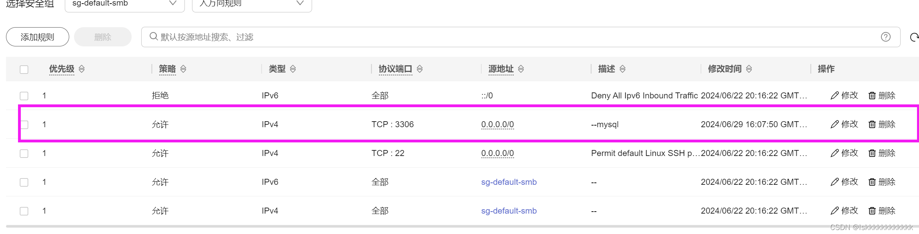Click the search magnifier icon
The height and width of the screenshot is (234, 919).
[x=154, y=36]
